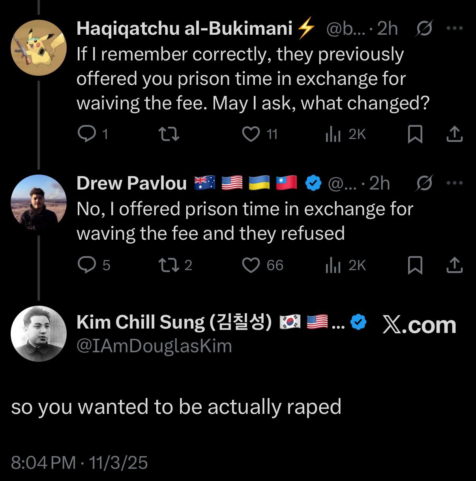Open Drew Pavlou's profile picture
This screenshot has height=481, width=476.
pos(38,203)
